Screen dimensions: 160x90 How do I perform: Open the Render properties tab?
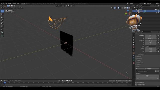tap(134, 38)
